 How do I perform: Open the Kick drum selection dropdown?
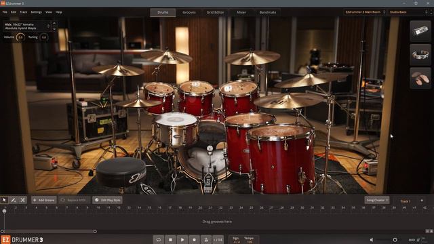[27, 26]
